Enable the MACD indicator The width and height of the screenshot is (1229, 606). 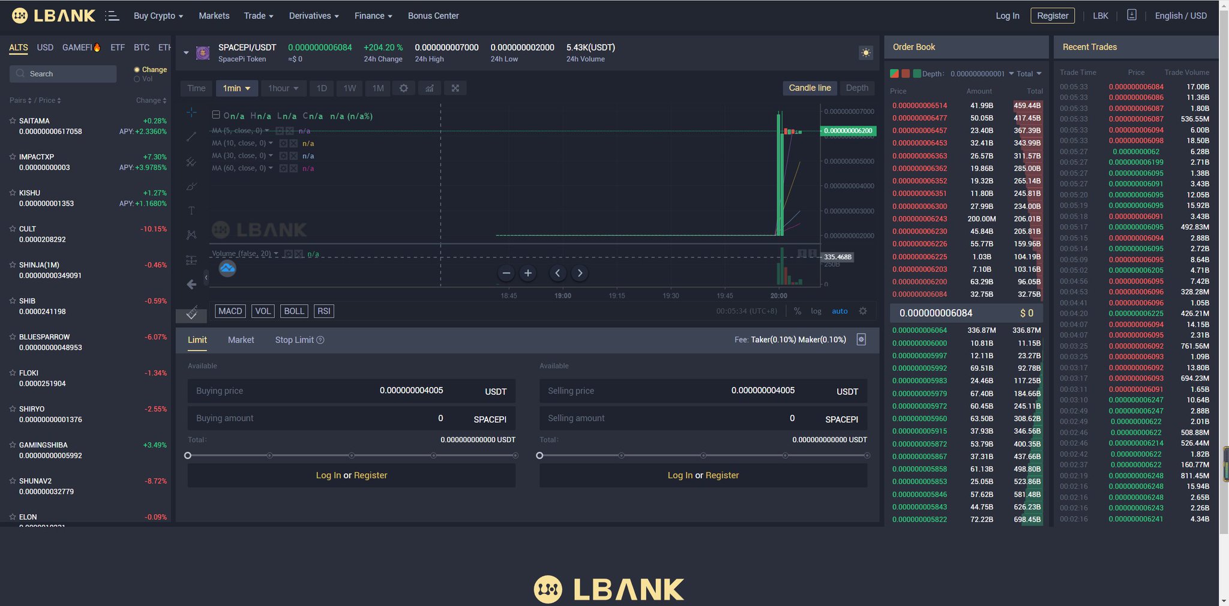(x=230, y=311)
